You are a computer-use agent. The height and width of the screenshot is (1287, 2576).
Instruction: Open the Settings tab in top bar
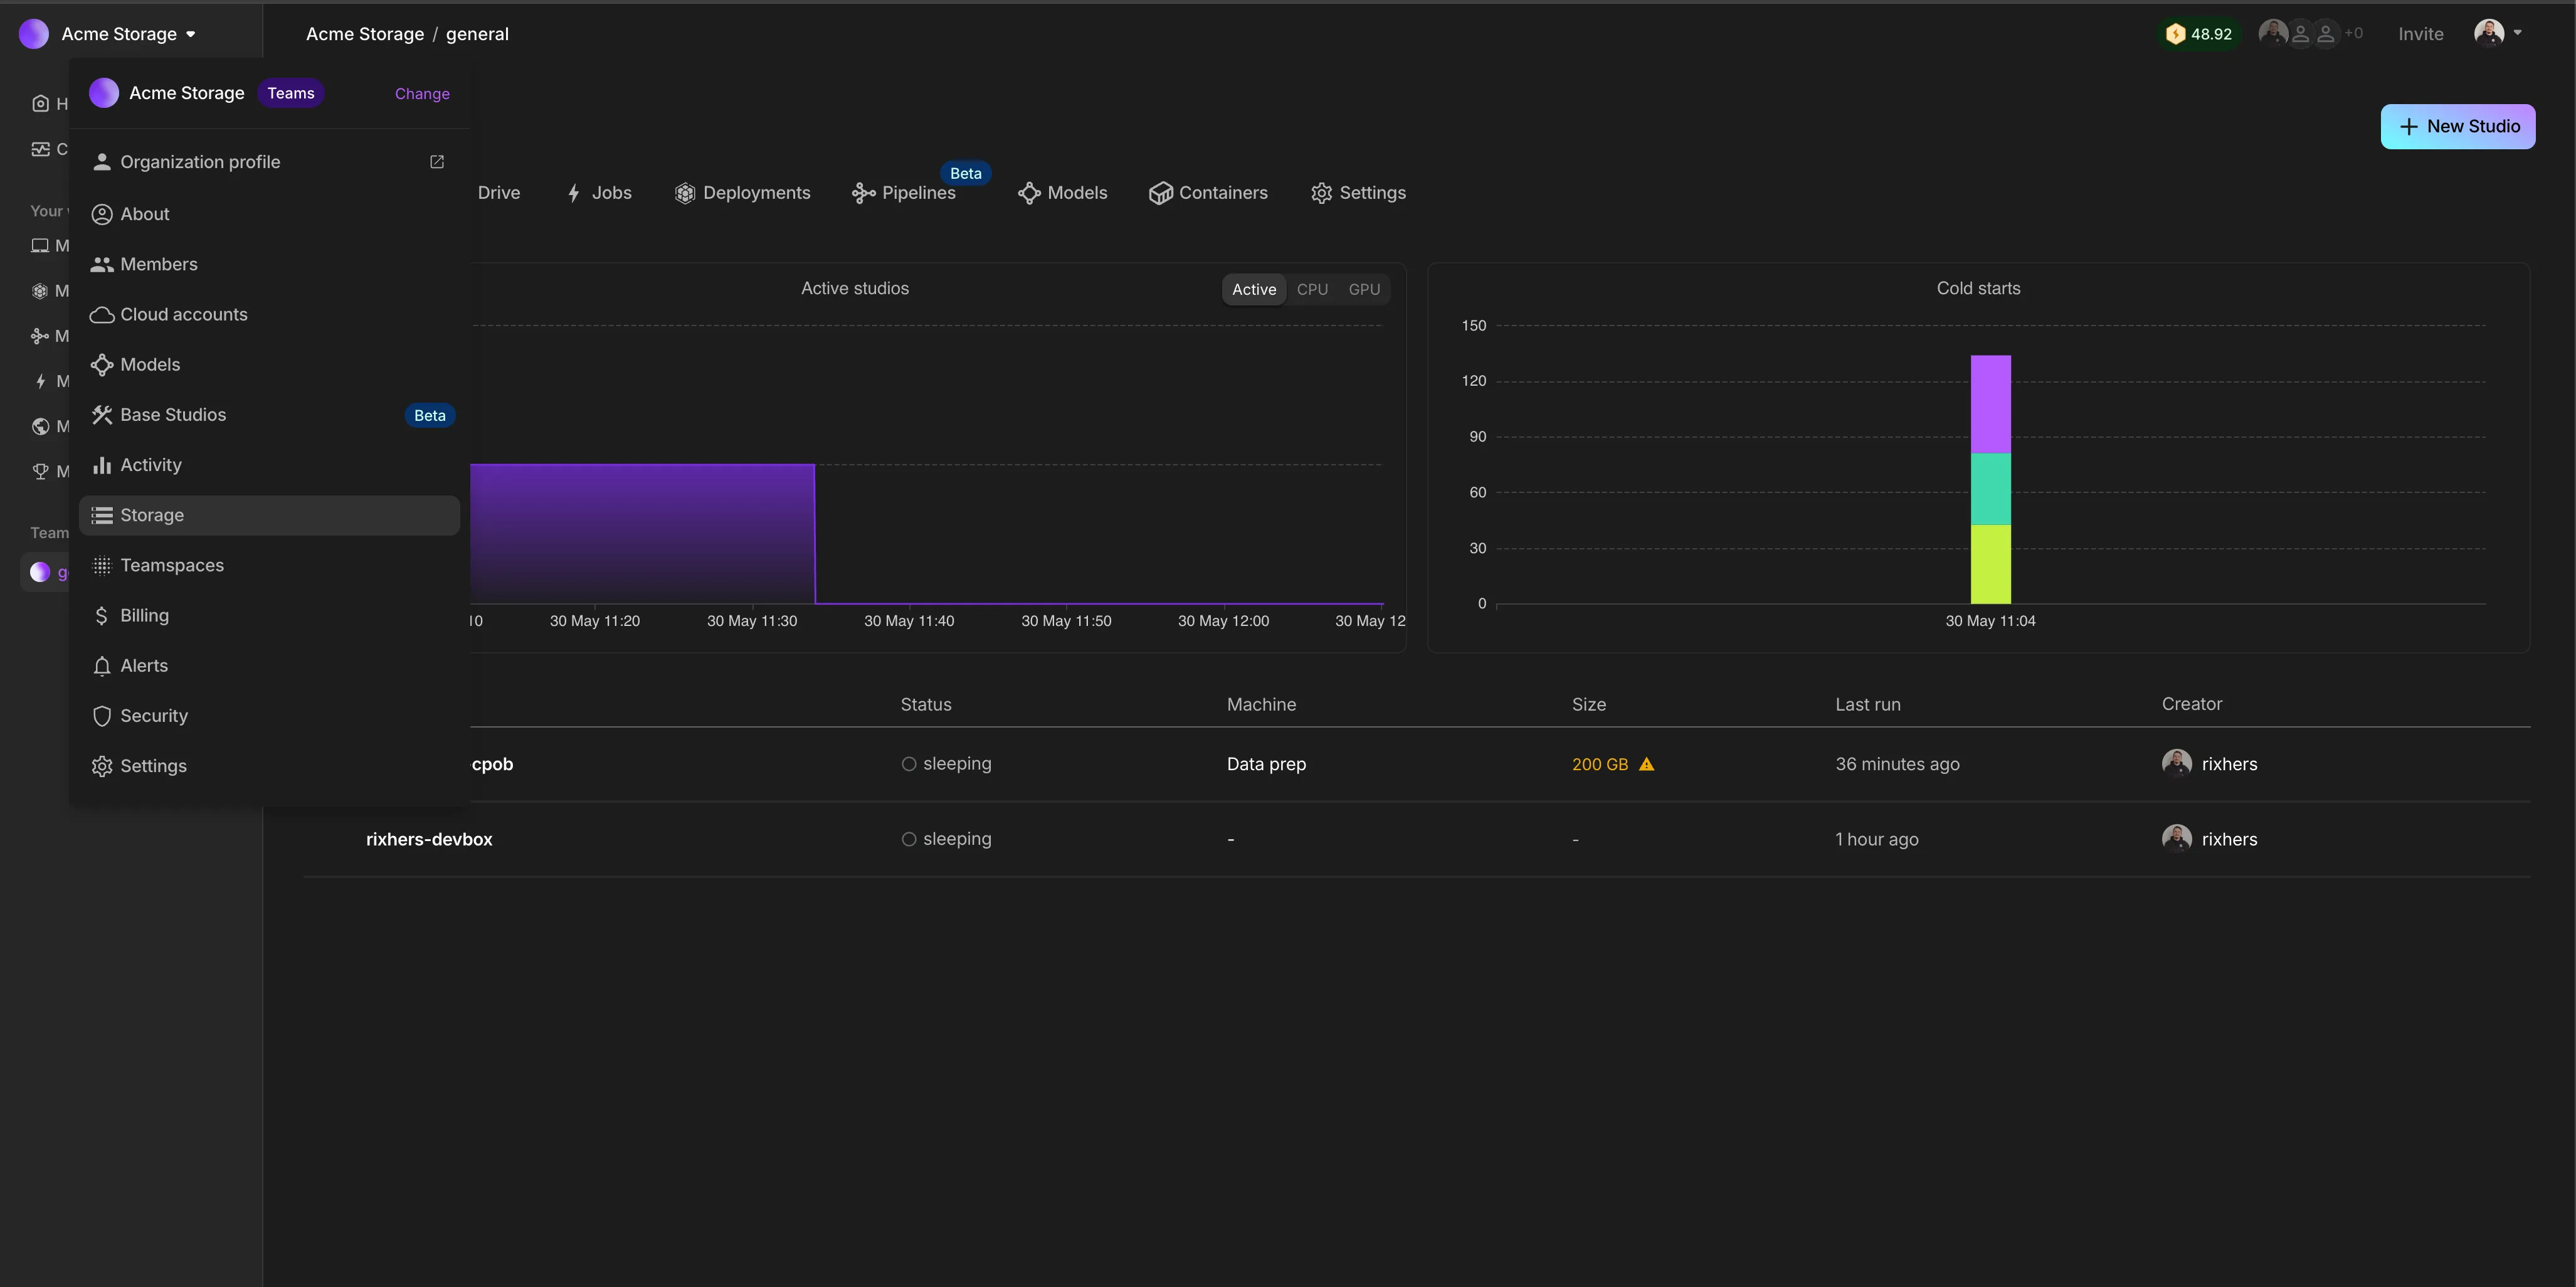1358,193
